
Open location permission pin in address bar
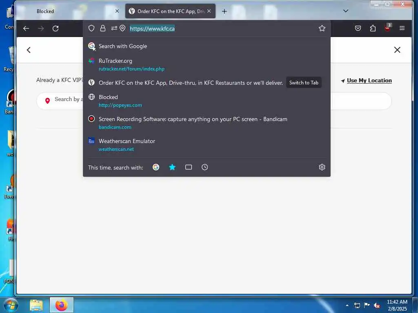point(122,28)
